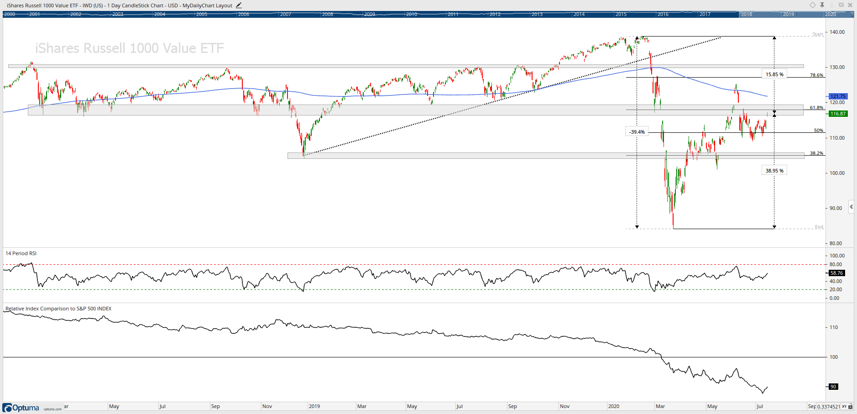Expand the side panel arrow on right edge
Image resolution: width=857 pixels, height=414 pixels.
click(852, 207)
